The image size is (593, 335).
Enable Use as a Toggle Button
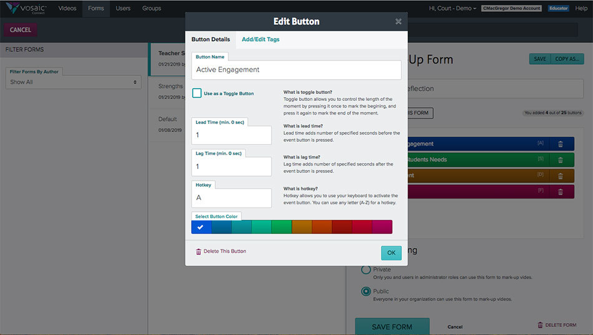click(197, 93)
